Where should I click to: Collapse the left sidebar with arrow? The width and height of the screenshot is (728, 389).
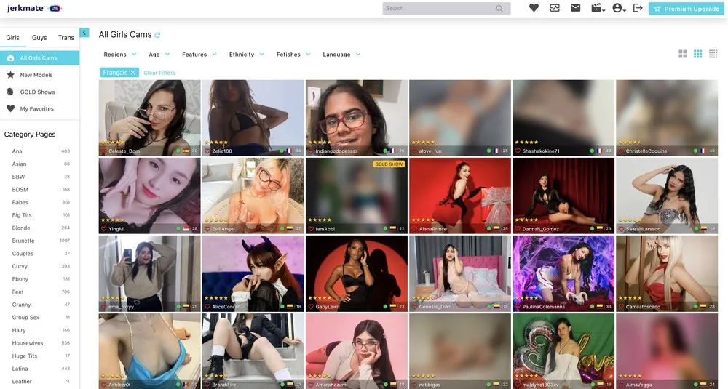click(84, 33)
